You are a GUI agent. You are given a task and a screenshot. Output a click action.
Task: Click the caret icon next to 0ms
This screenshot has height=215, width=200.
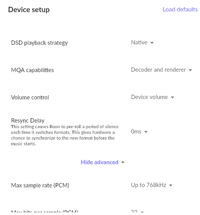(146, 132)
